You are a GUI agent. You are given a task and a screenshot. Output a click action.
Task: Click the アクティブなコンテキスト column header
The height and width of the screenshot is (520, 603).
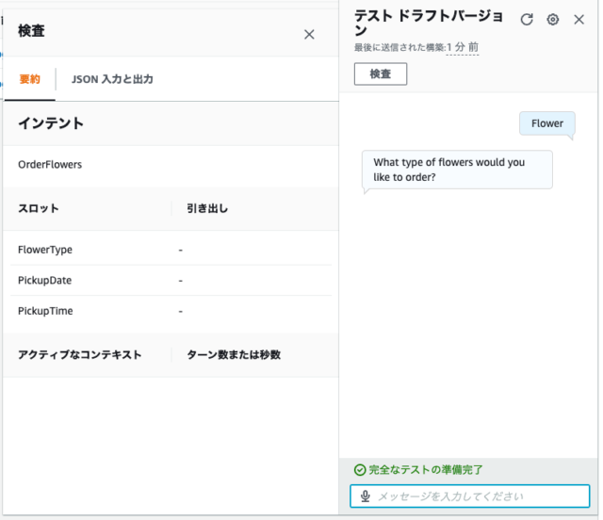[x=79, y=354]
